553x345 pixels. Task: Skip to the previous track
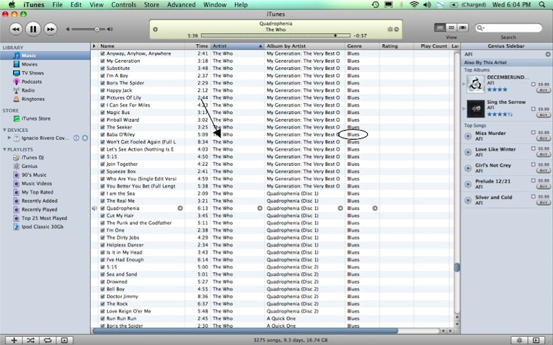[x=15, y=29]
